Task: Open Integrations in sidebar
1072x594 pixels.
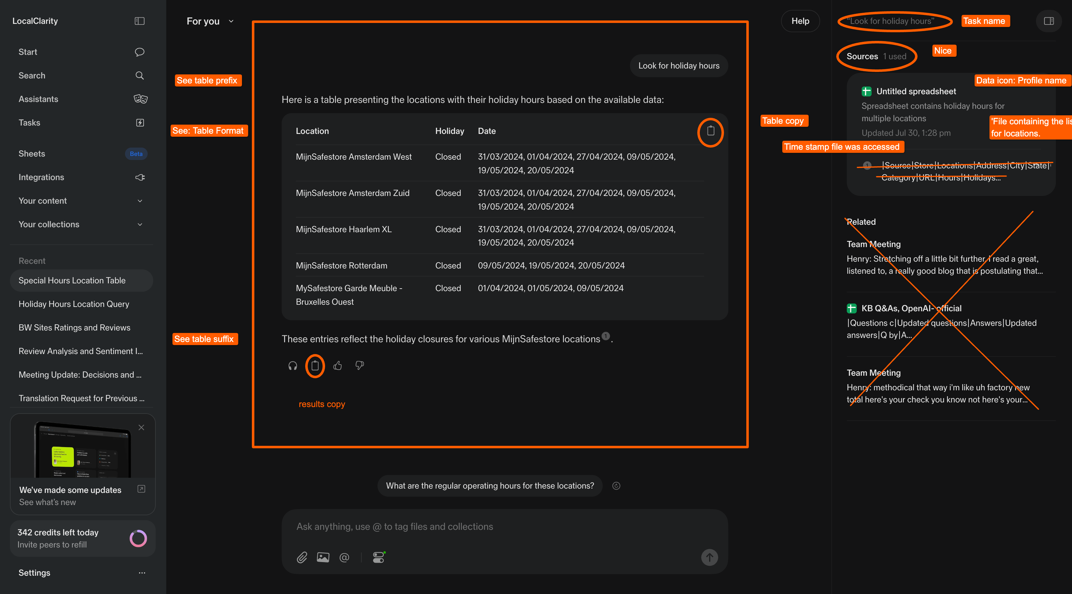Action: 41,177
